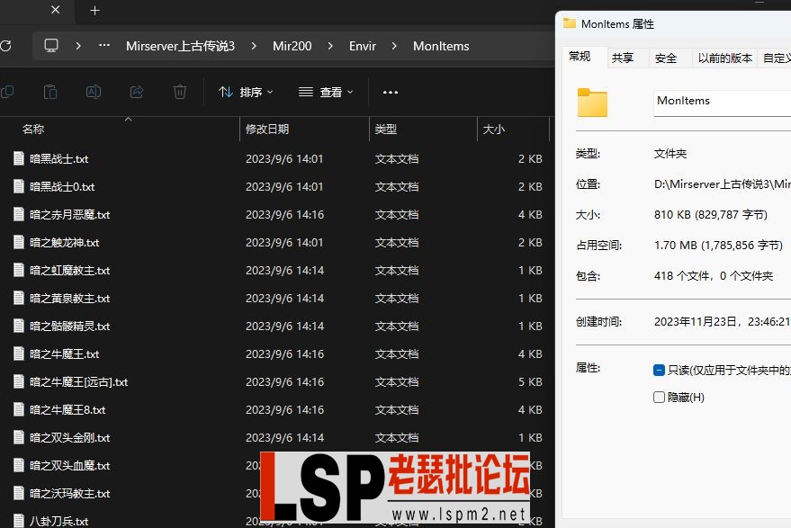Copy icon in Explorer toolbar
Image resolution: width=791 pixels, height=528 pixels.
[x=7, y=92]
